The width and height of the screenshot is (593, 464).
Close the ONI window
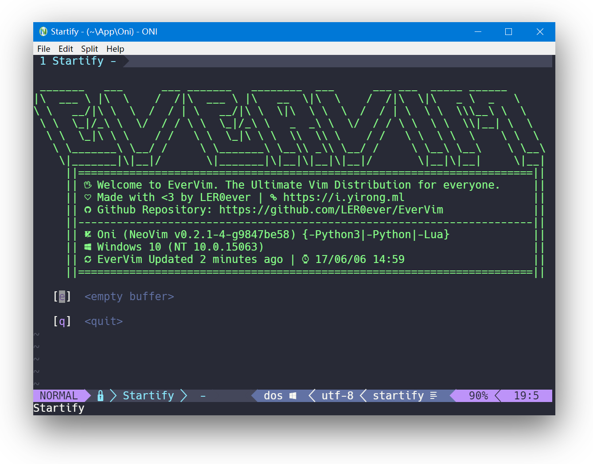540,32
